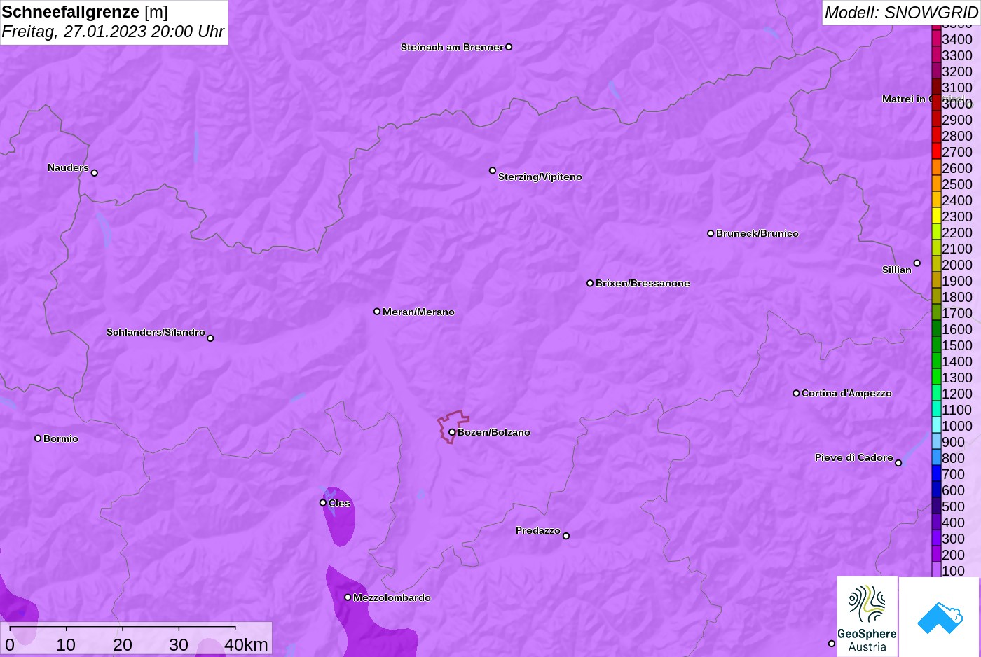The width and height of the screenshot is (981, 657).
Task: Click the Sterzing/Vipiteno map marker
Action: [x=493, y=170]
